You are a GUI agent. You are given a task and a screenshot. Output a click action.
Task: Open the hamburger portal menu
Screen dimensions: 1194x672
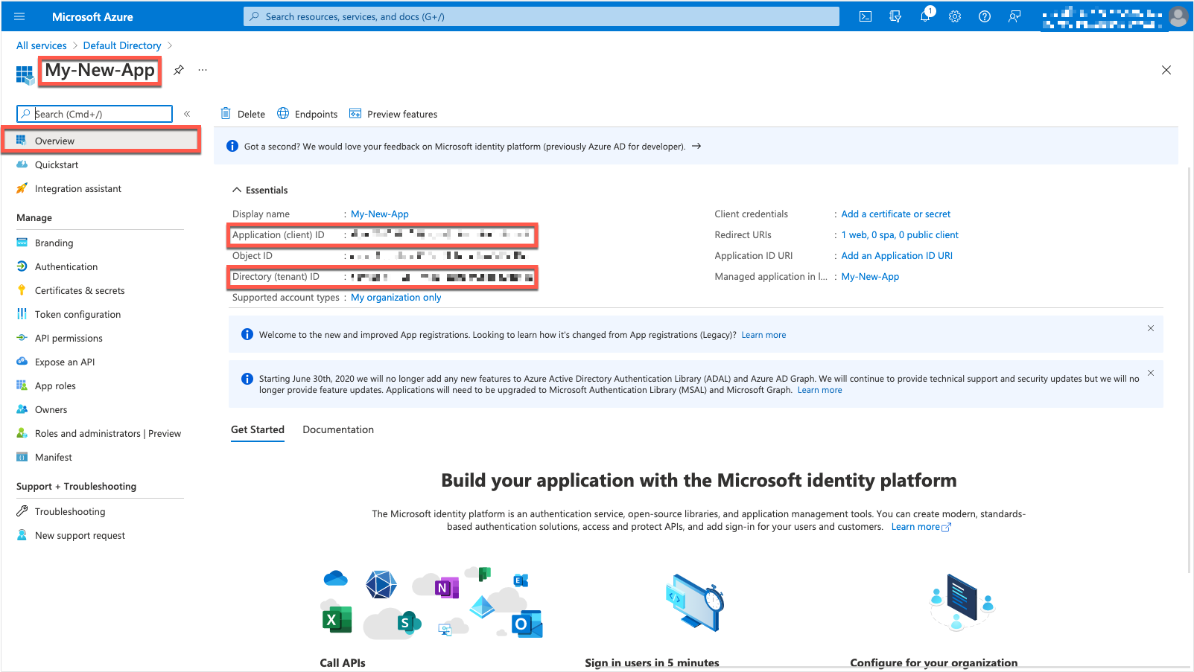pos(19,16)
